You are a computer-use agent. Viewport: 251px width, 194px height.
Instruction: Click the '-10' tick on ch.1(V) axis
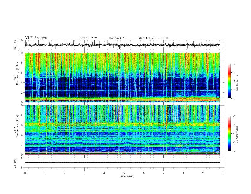tap(21, 50)
